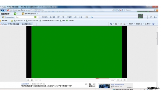The height and width of the screenshot is (90, 161).
Task: Mute the video with speaker icon
Action: pyautogui.click(x=32, y=80)
